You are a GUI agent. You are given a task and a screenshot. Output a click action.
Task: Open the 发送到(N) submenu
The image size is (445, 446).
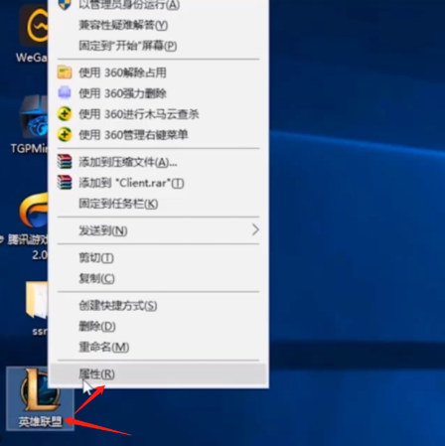tap(158, 230)
